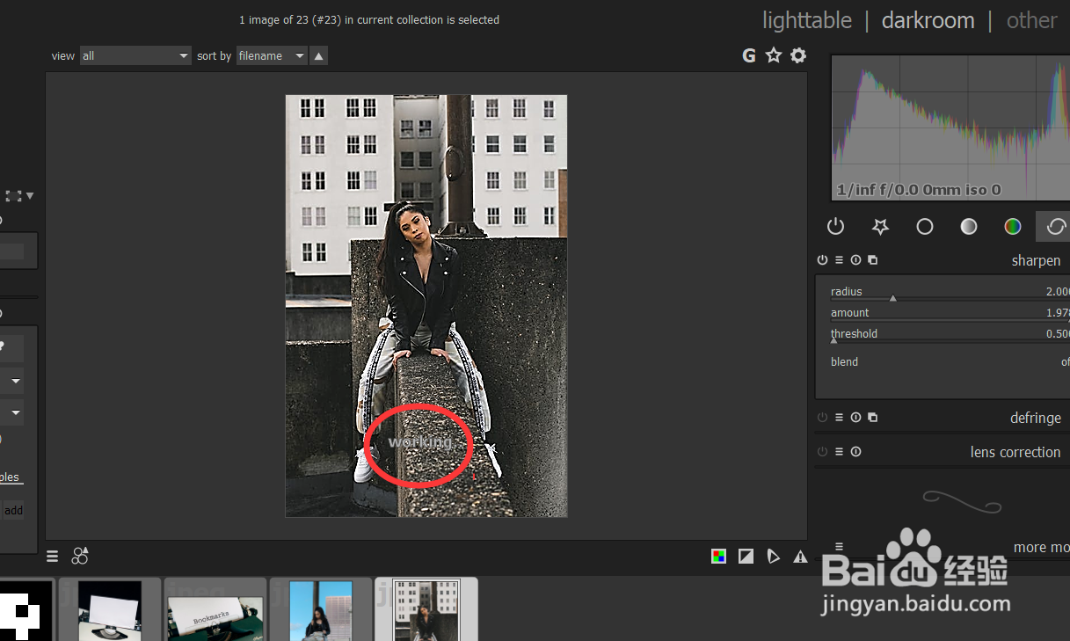This screenshot has height=641, width=1070.
Task: Open the upper dropdown arrow in left panel
Action: tap(15, 382)
